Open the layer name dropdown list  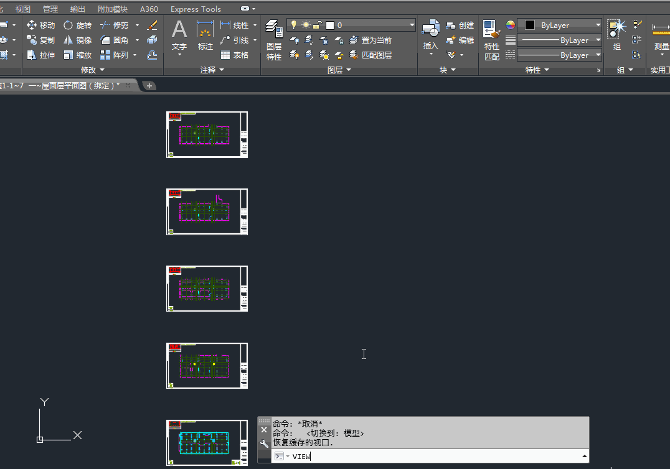click(412, 26)
